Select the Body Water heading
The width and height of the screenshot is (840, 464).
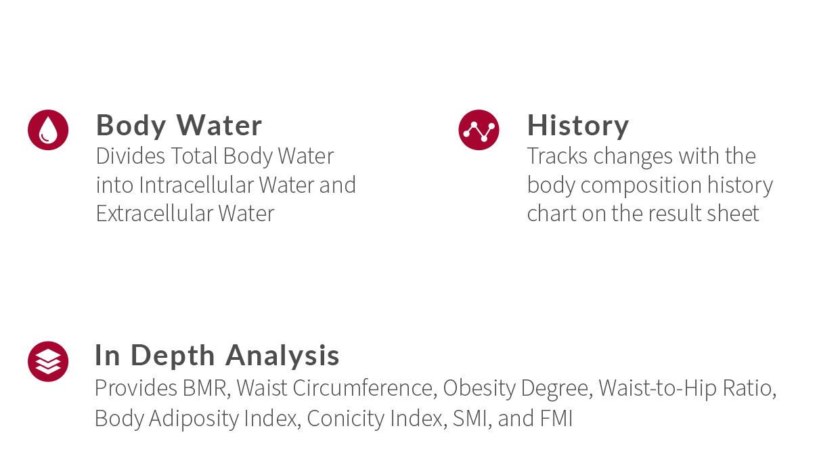tap(179, 125)
